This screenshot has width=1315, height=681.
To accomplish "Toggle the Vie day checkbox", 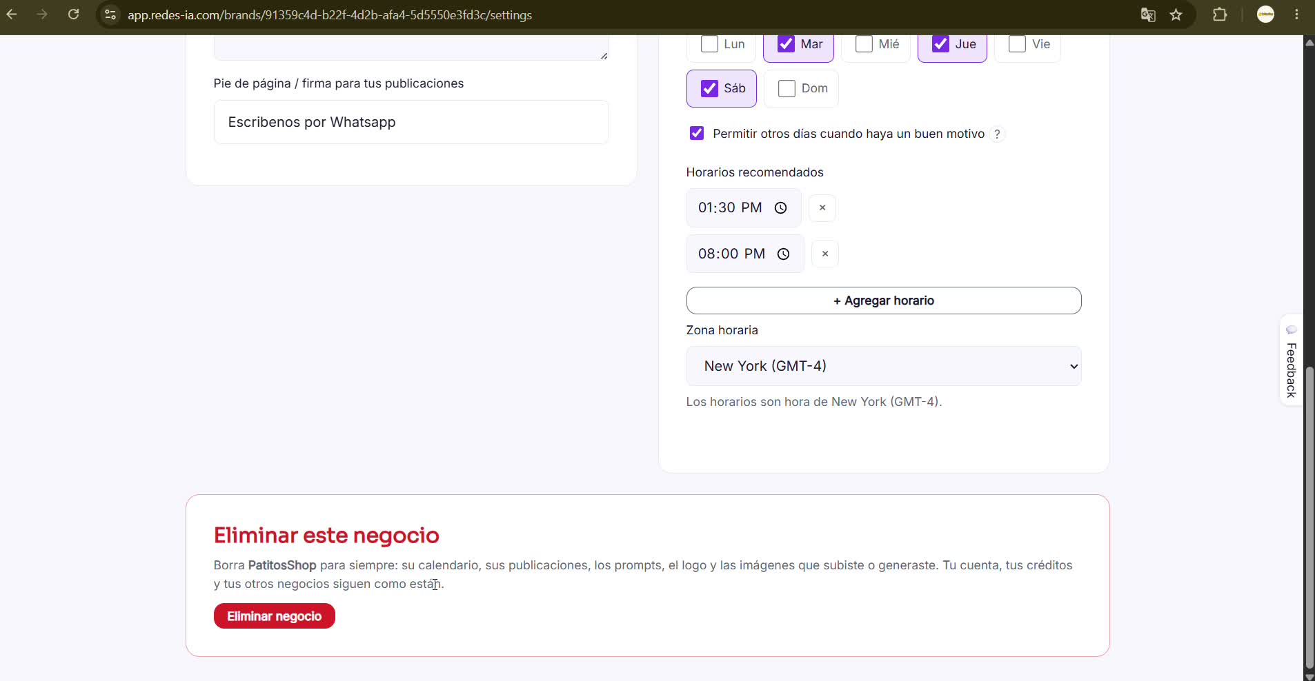I will 1017,44.
